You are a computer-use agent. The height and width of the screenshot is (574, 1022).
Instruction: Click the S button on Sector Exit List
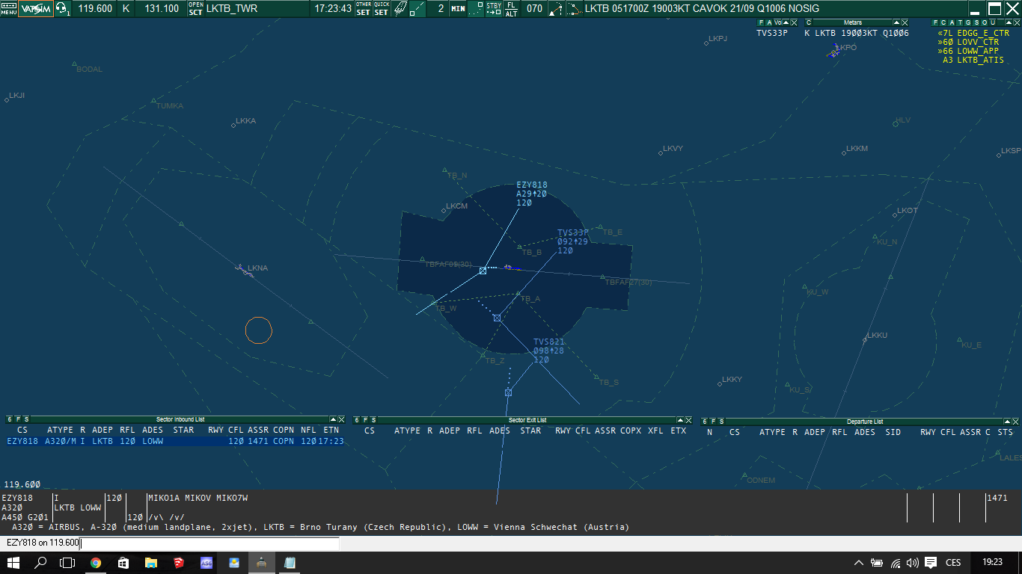point(374,420)
